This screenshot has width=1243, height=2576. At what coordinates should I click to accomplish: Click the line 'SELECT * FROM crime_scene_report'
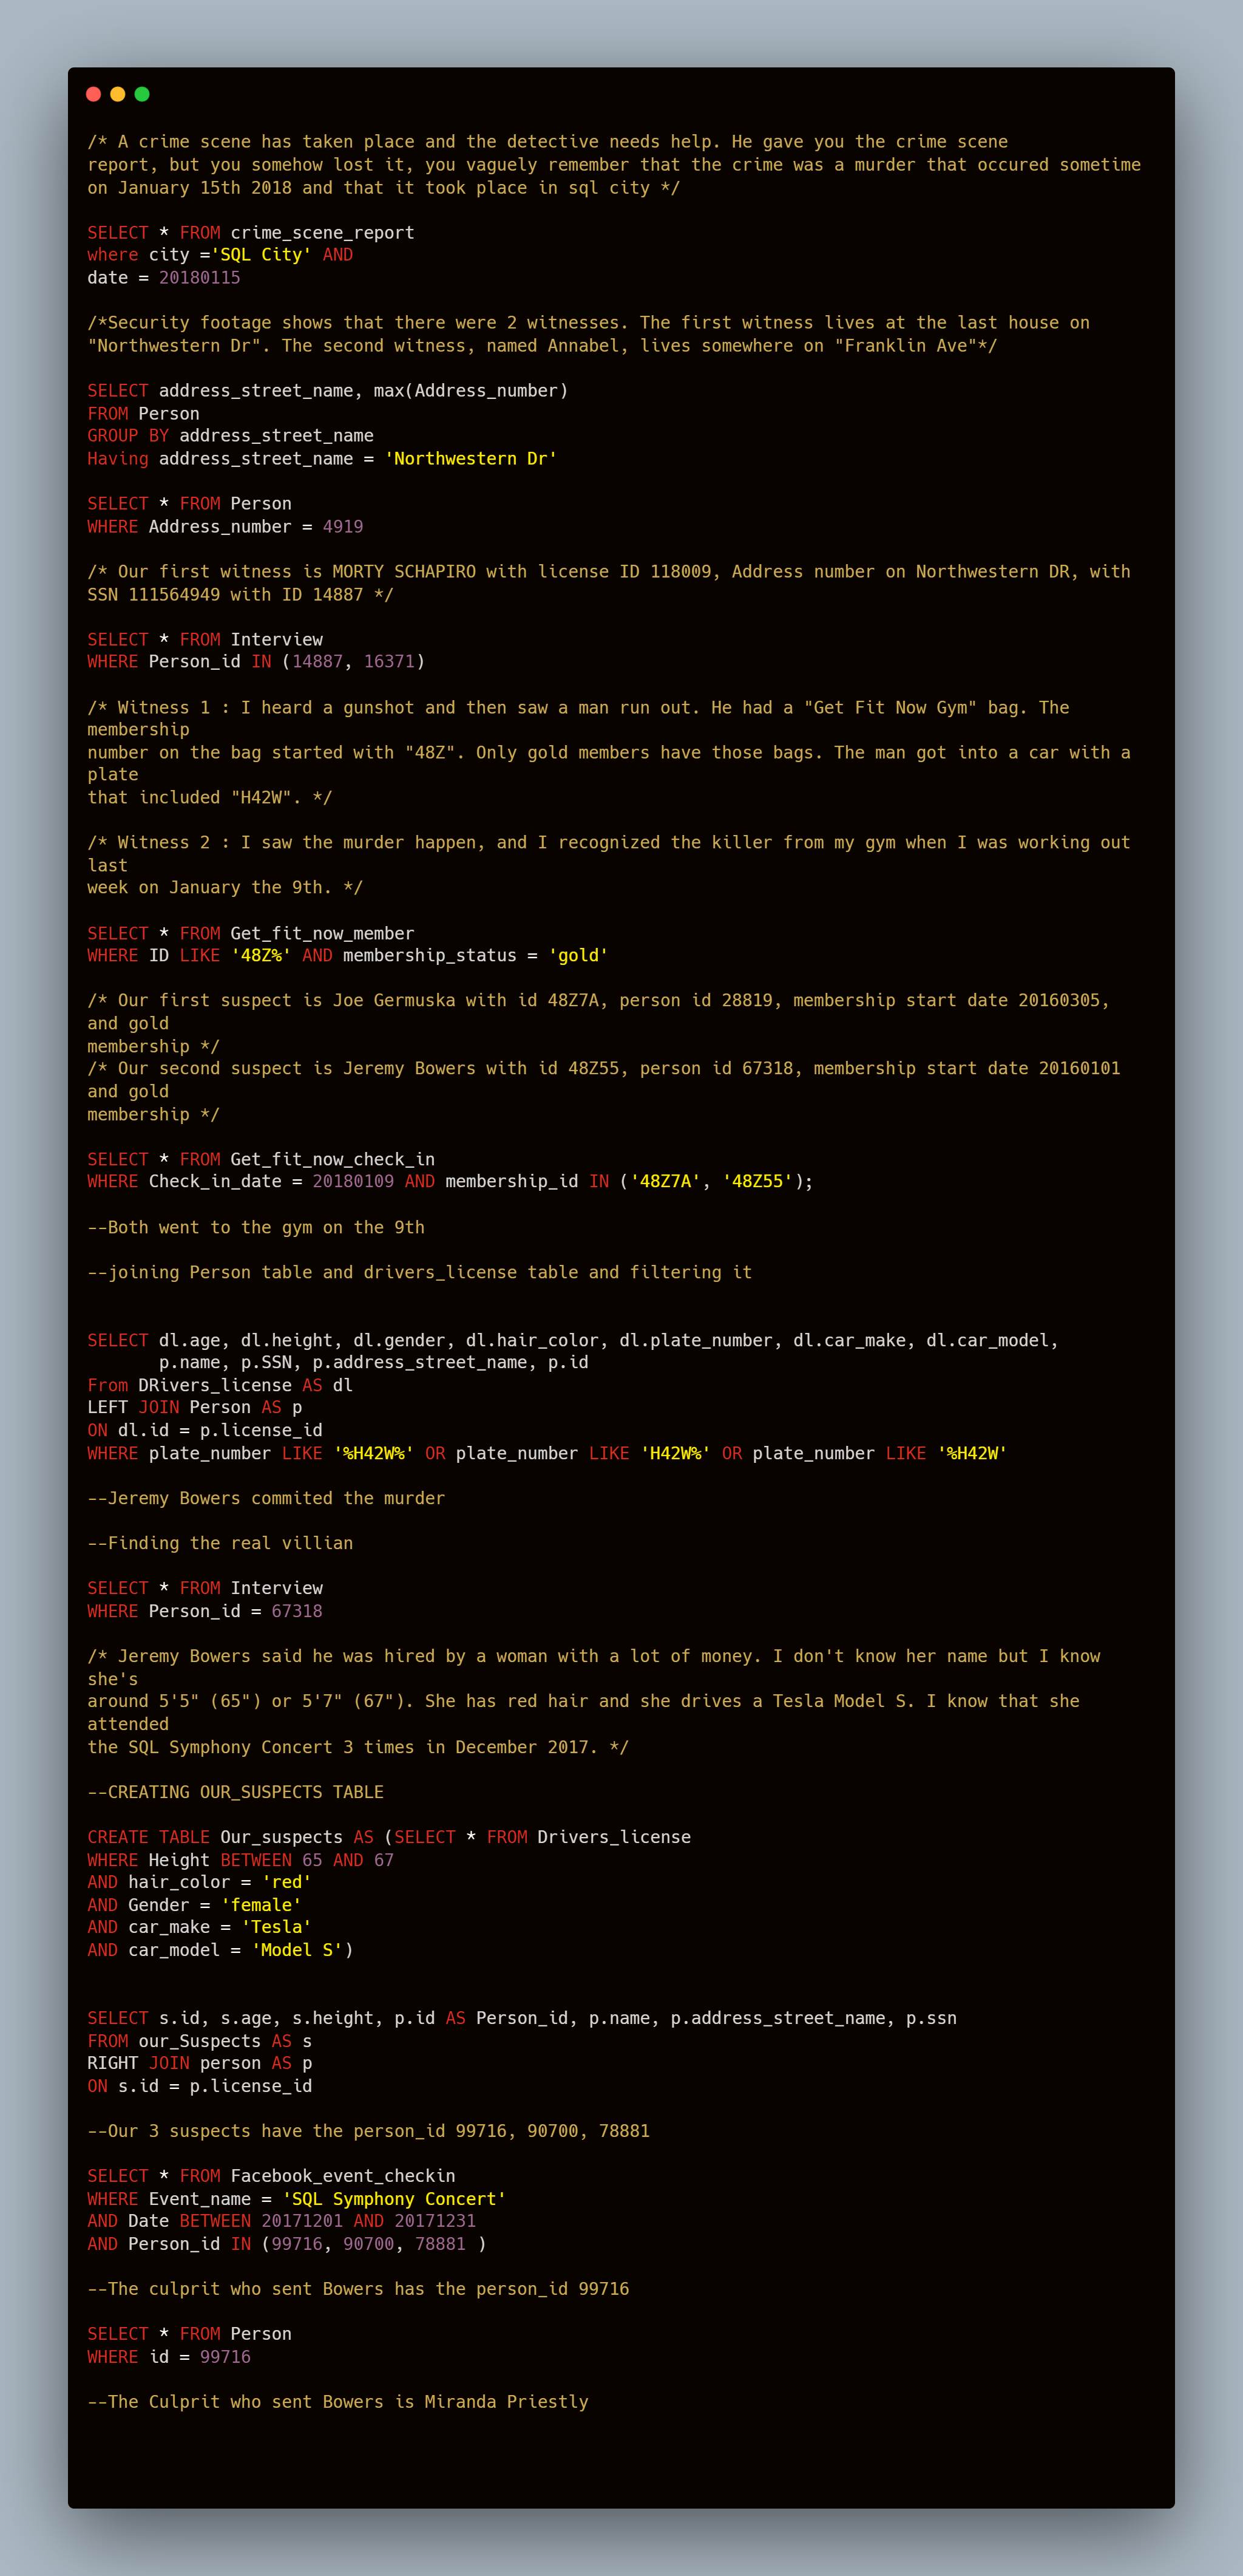click(251, 232)
